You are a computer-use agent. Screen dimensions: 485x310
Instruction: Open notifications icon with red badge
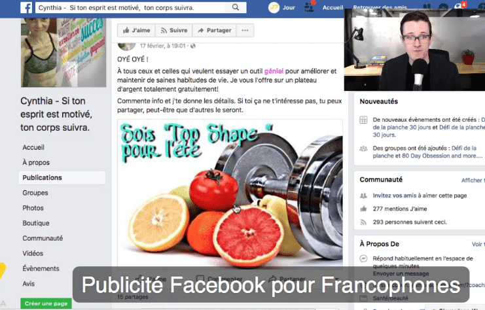(x=459, y=6)
